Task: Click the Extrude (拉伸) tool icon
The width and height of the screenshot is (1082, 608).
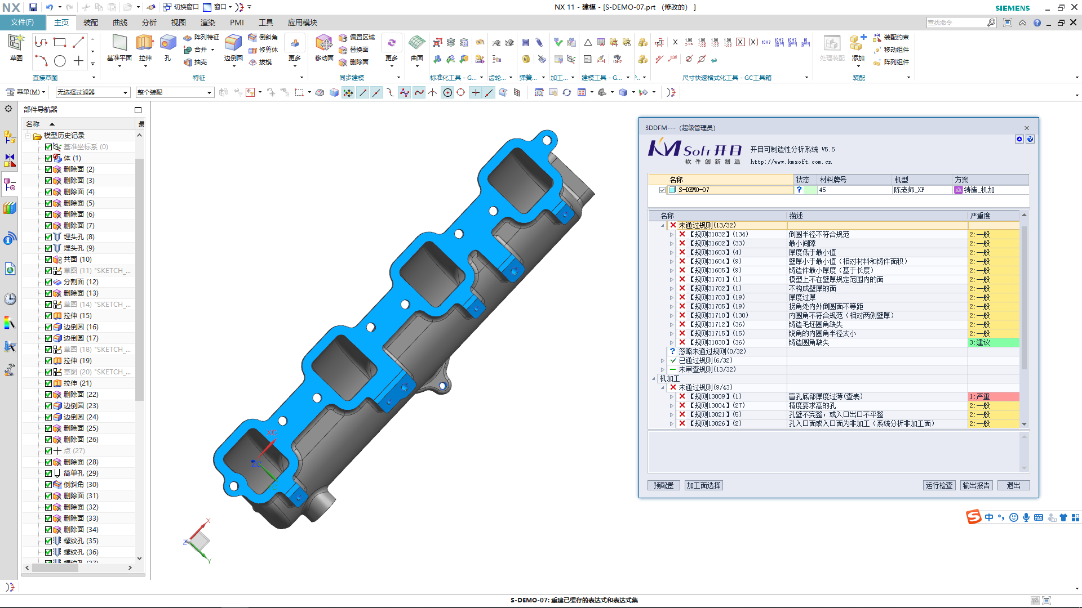Action: (145, 43)
